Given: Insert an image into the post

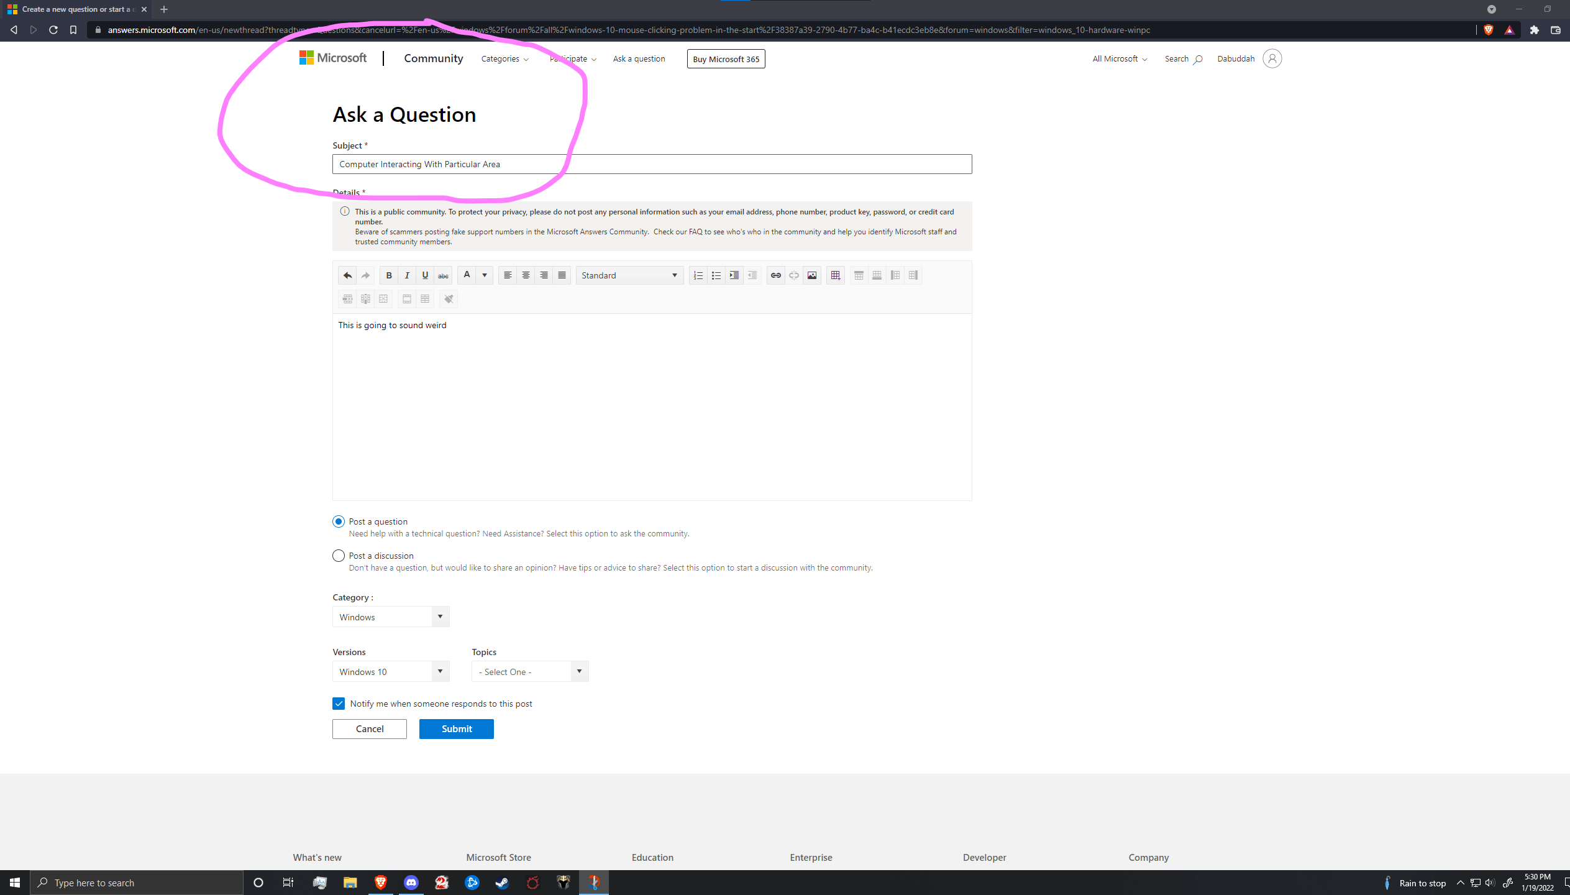Looking at the screenshot, I should coord(812,275).
